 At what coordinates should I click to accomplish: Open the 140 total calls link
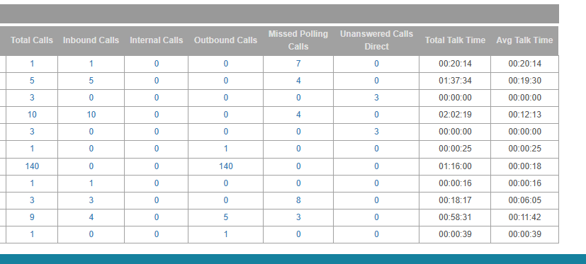(x=32, y=166)
